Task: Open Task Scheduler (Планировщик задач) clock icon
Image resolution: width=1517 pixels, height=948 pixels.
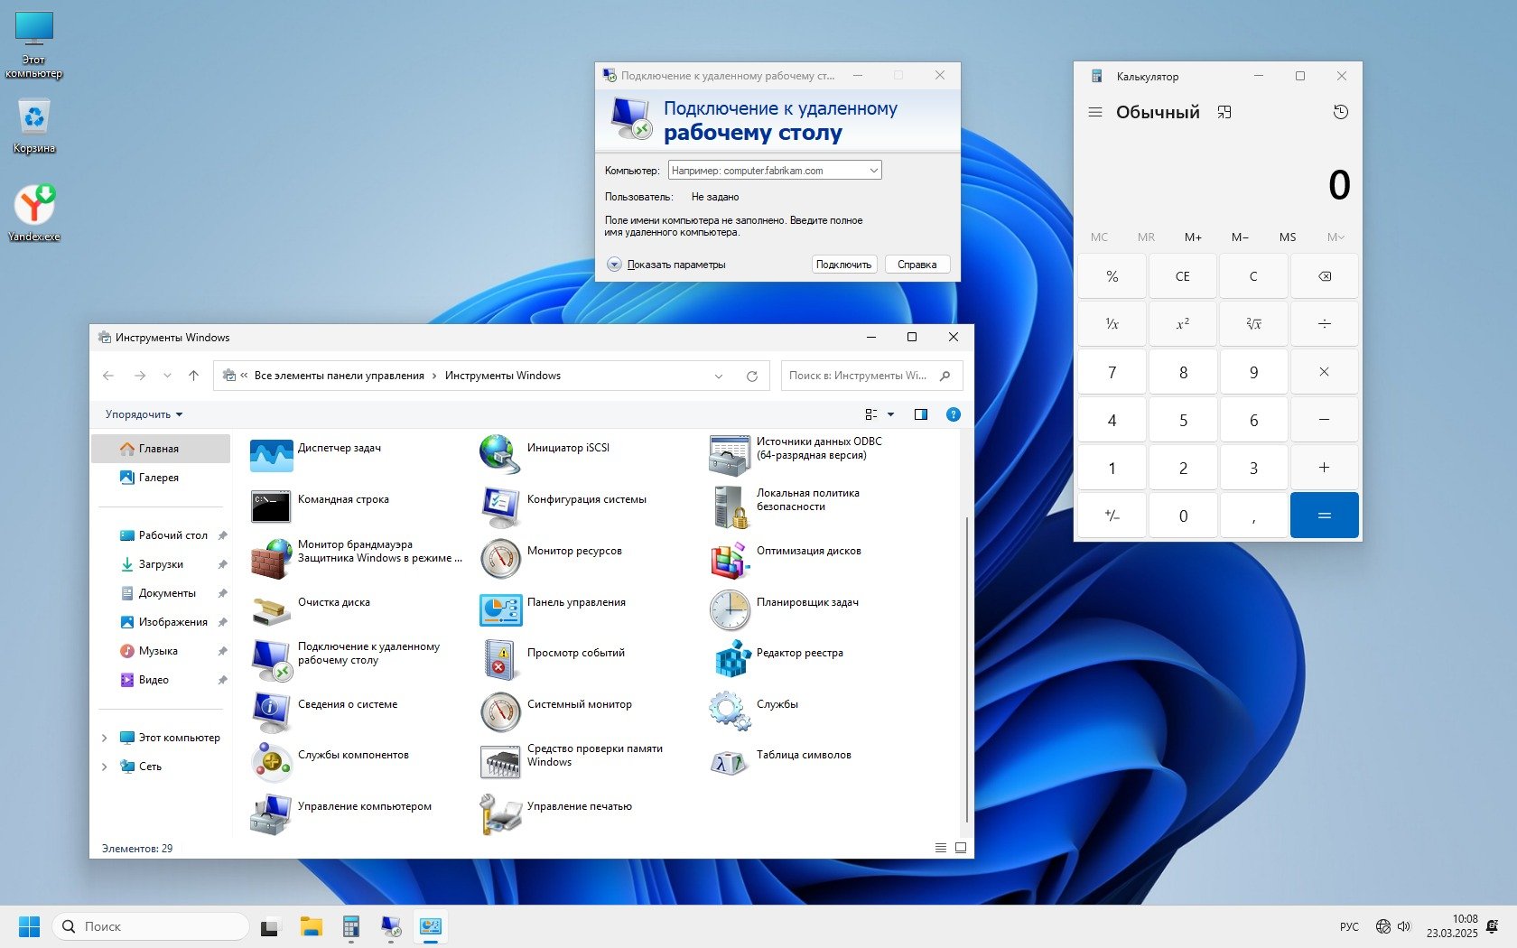Action: click(731, 609)
